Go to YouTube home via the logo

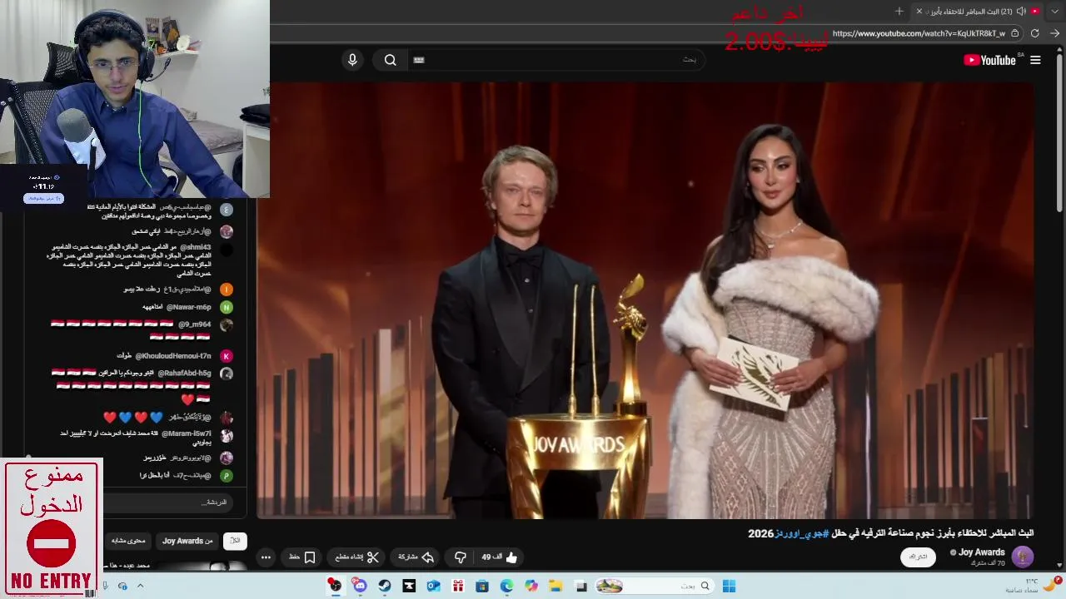click(989, 60)
